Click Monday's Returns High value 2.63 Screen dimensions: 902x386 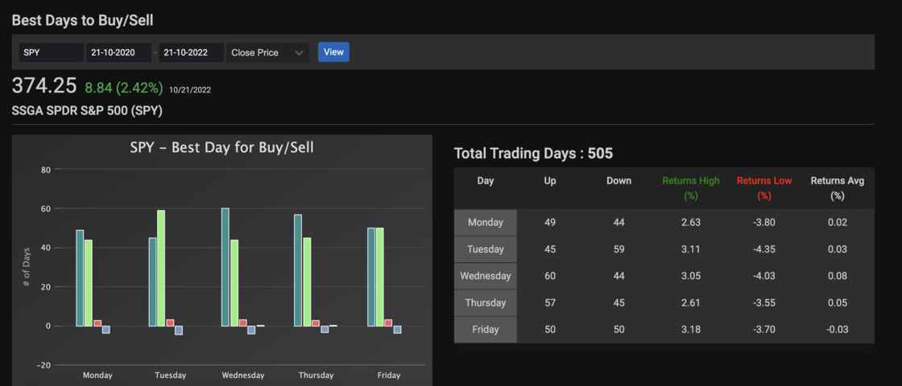pyautogui.click(x=691, y=222)
